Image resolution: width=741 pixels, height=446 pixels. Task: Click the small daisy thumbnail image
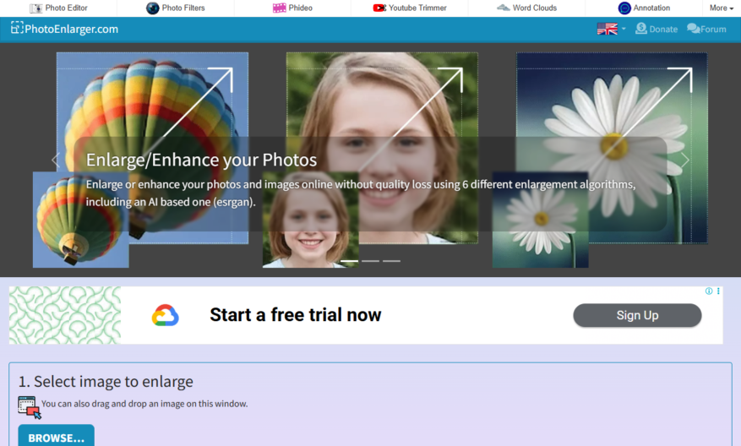[x=540, y=220]
